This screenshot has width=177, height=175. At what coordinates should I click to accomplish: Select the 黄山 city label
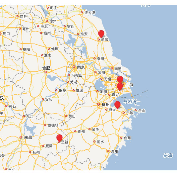click(72, 116)
